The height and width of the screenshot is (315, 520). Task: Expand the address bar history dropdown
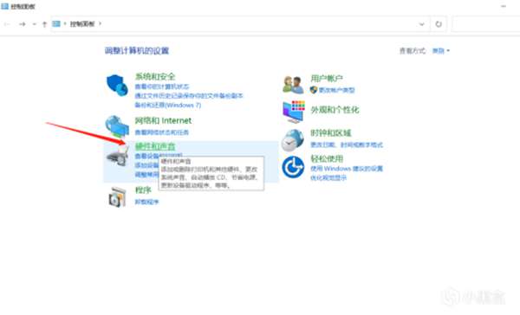point(421,24)
